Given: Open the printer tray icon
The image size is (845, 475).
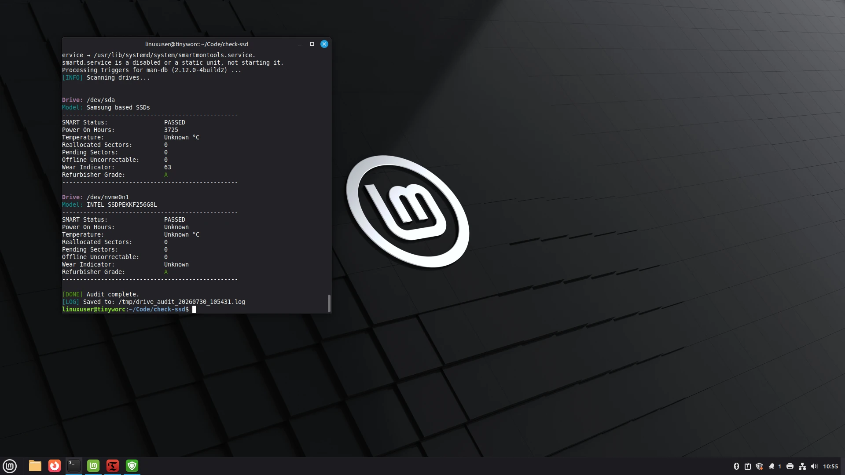Looking at the screenshot, I should (790, 466).
